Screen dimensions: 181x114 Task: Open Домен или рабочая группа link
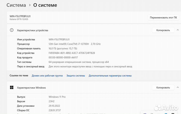47,76
